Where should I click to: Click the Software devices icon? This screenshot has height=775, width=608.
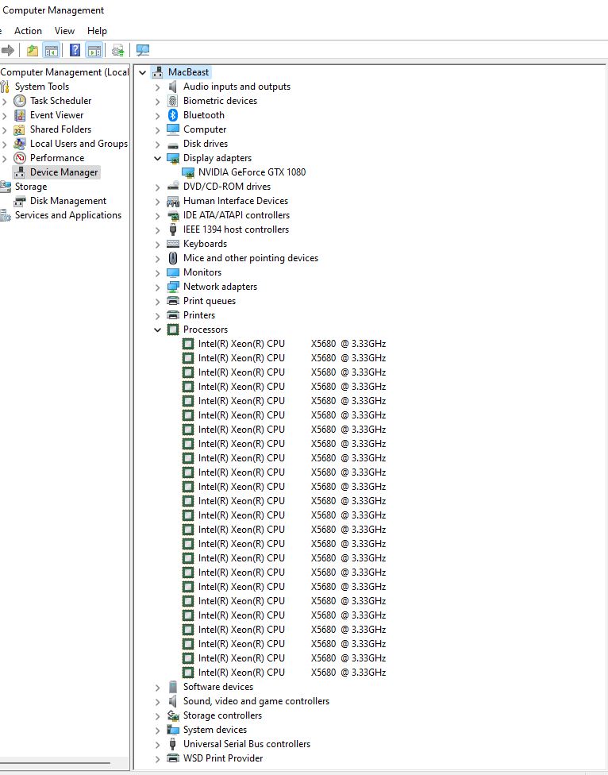pyautogui.click(x=173, y=687)
